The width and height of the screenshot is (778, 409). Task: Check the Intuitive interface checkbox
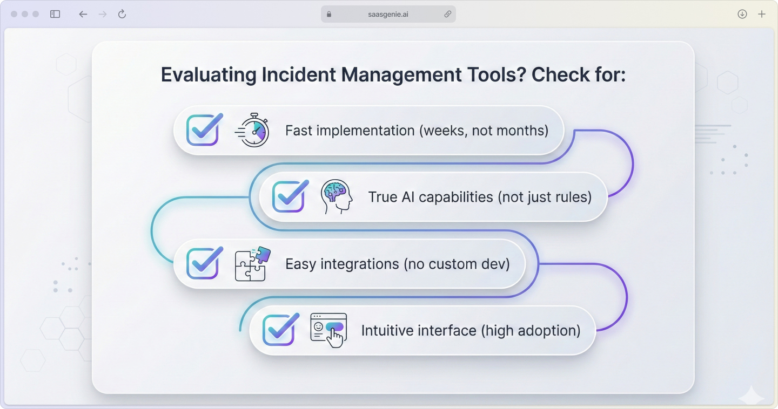278,330
